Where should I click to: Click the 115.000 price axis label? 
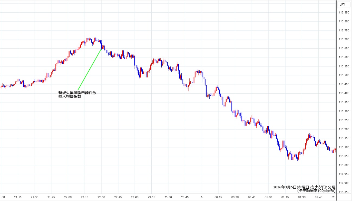343,165
